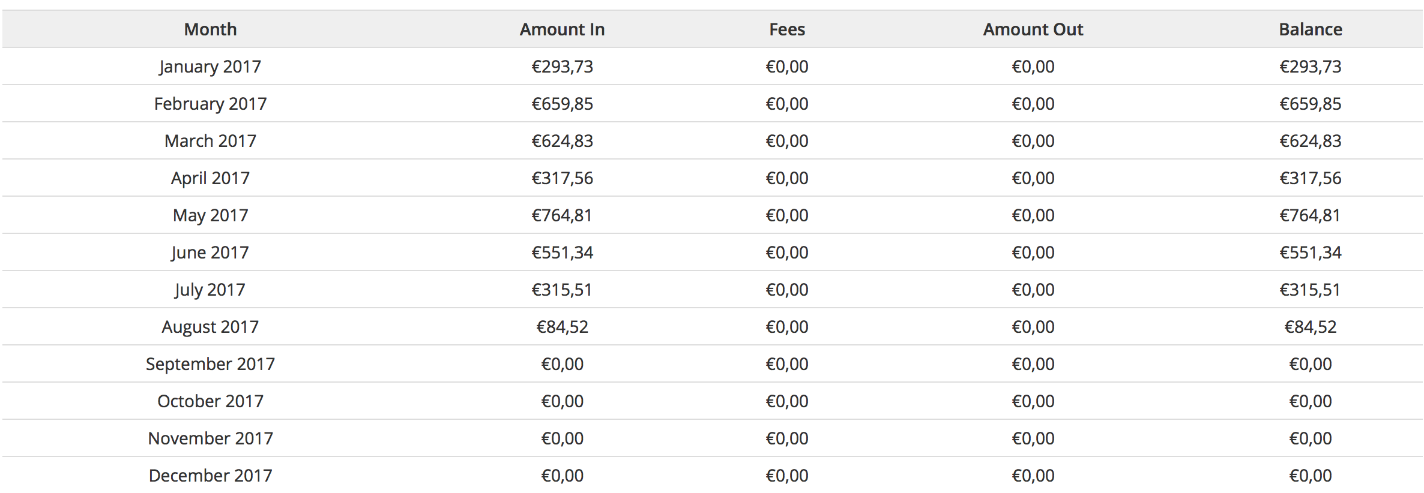The image size is (1424, 493).
Task: Click the €624,83 Amount In for March
Action: pos(562,141)
